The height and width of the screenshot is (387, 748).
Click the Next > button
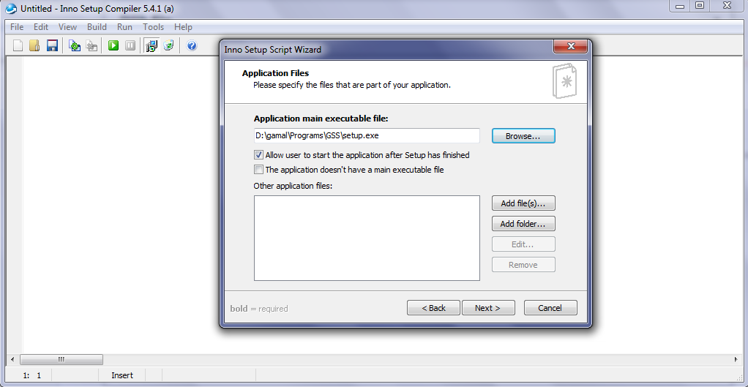click(x=488, y=308)
